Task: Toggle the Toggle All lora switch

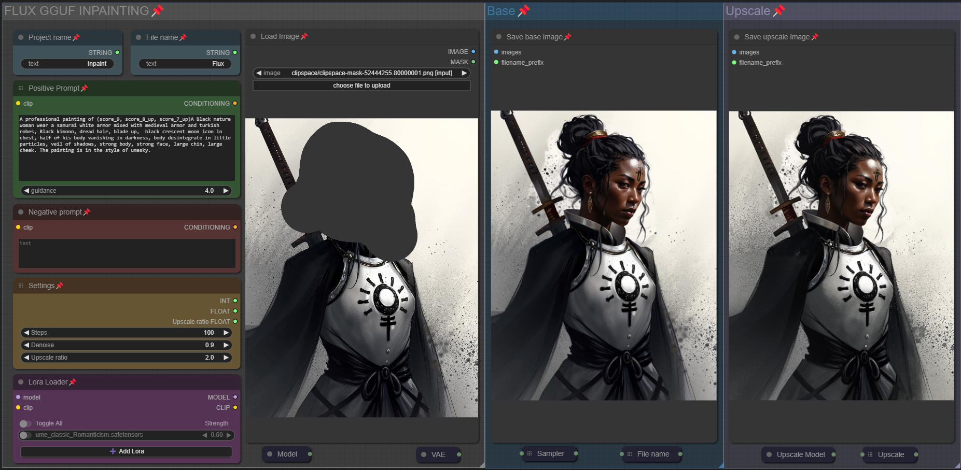Action: coord(25,423)
